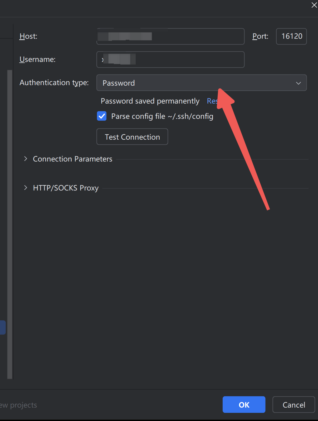Click the Reset link beside saved password
318x421 pixels.
coord(212,101)
